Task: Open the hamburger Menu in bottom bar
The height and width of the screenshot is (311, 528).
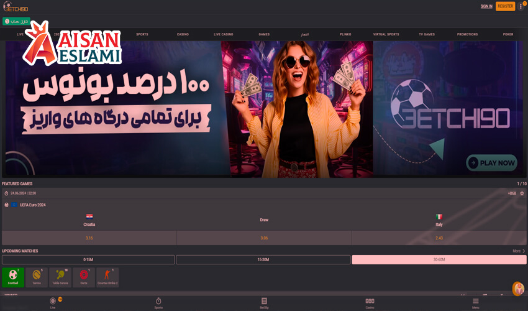Action: 475,302
